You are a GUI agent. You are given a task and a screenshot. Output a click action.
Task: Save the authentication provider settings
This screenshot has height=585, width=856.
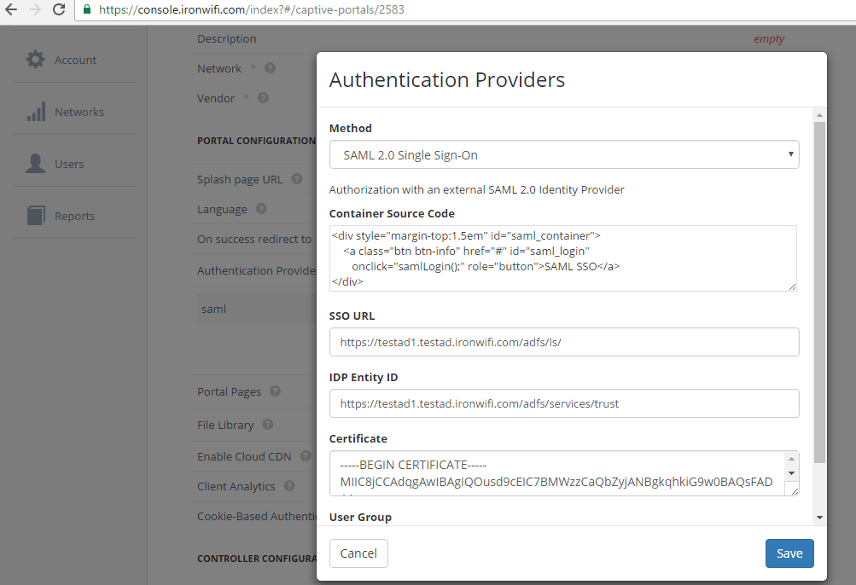click(x=789, y=553)
